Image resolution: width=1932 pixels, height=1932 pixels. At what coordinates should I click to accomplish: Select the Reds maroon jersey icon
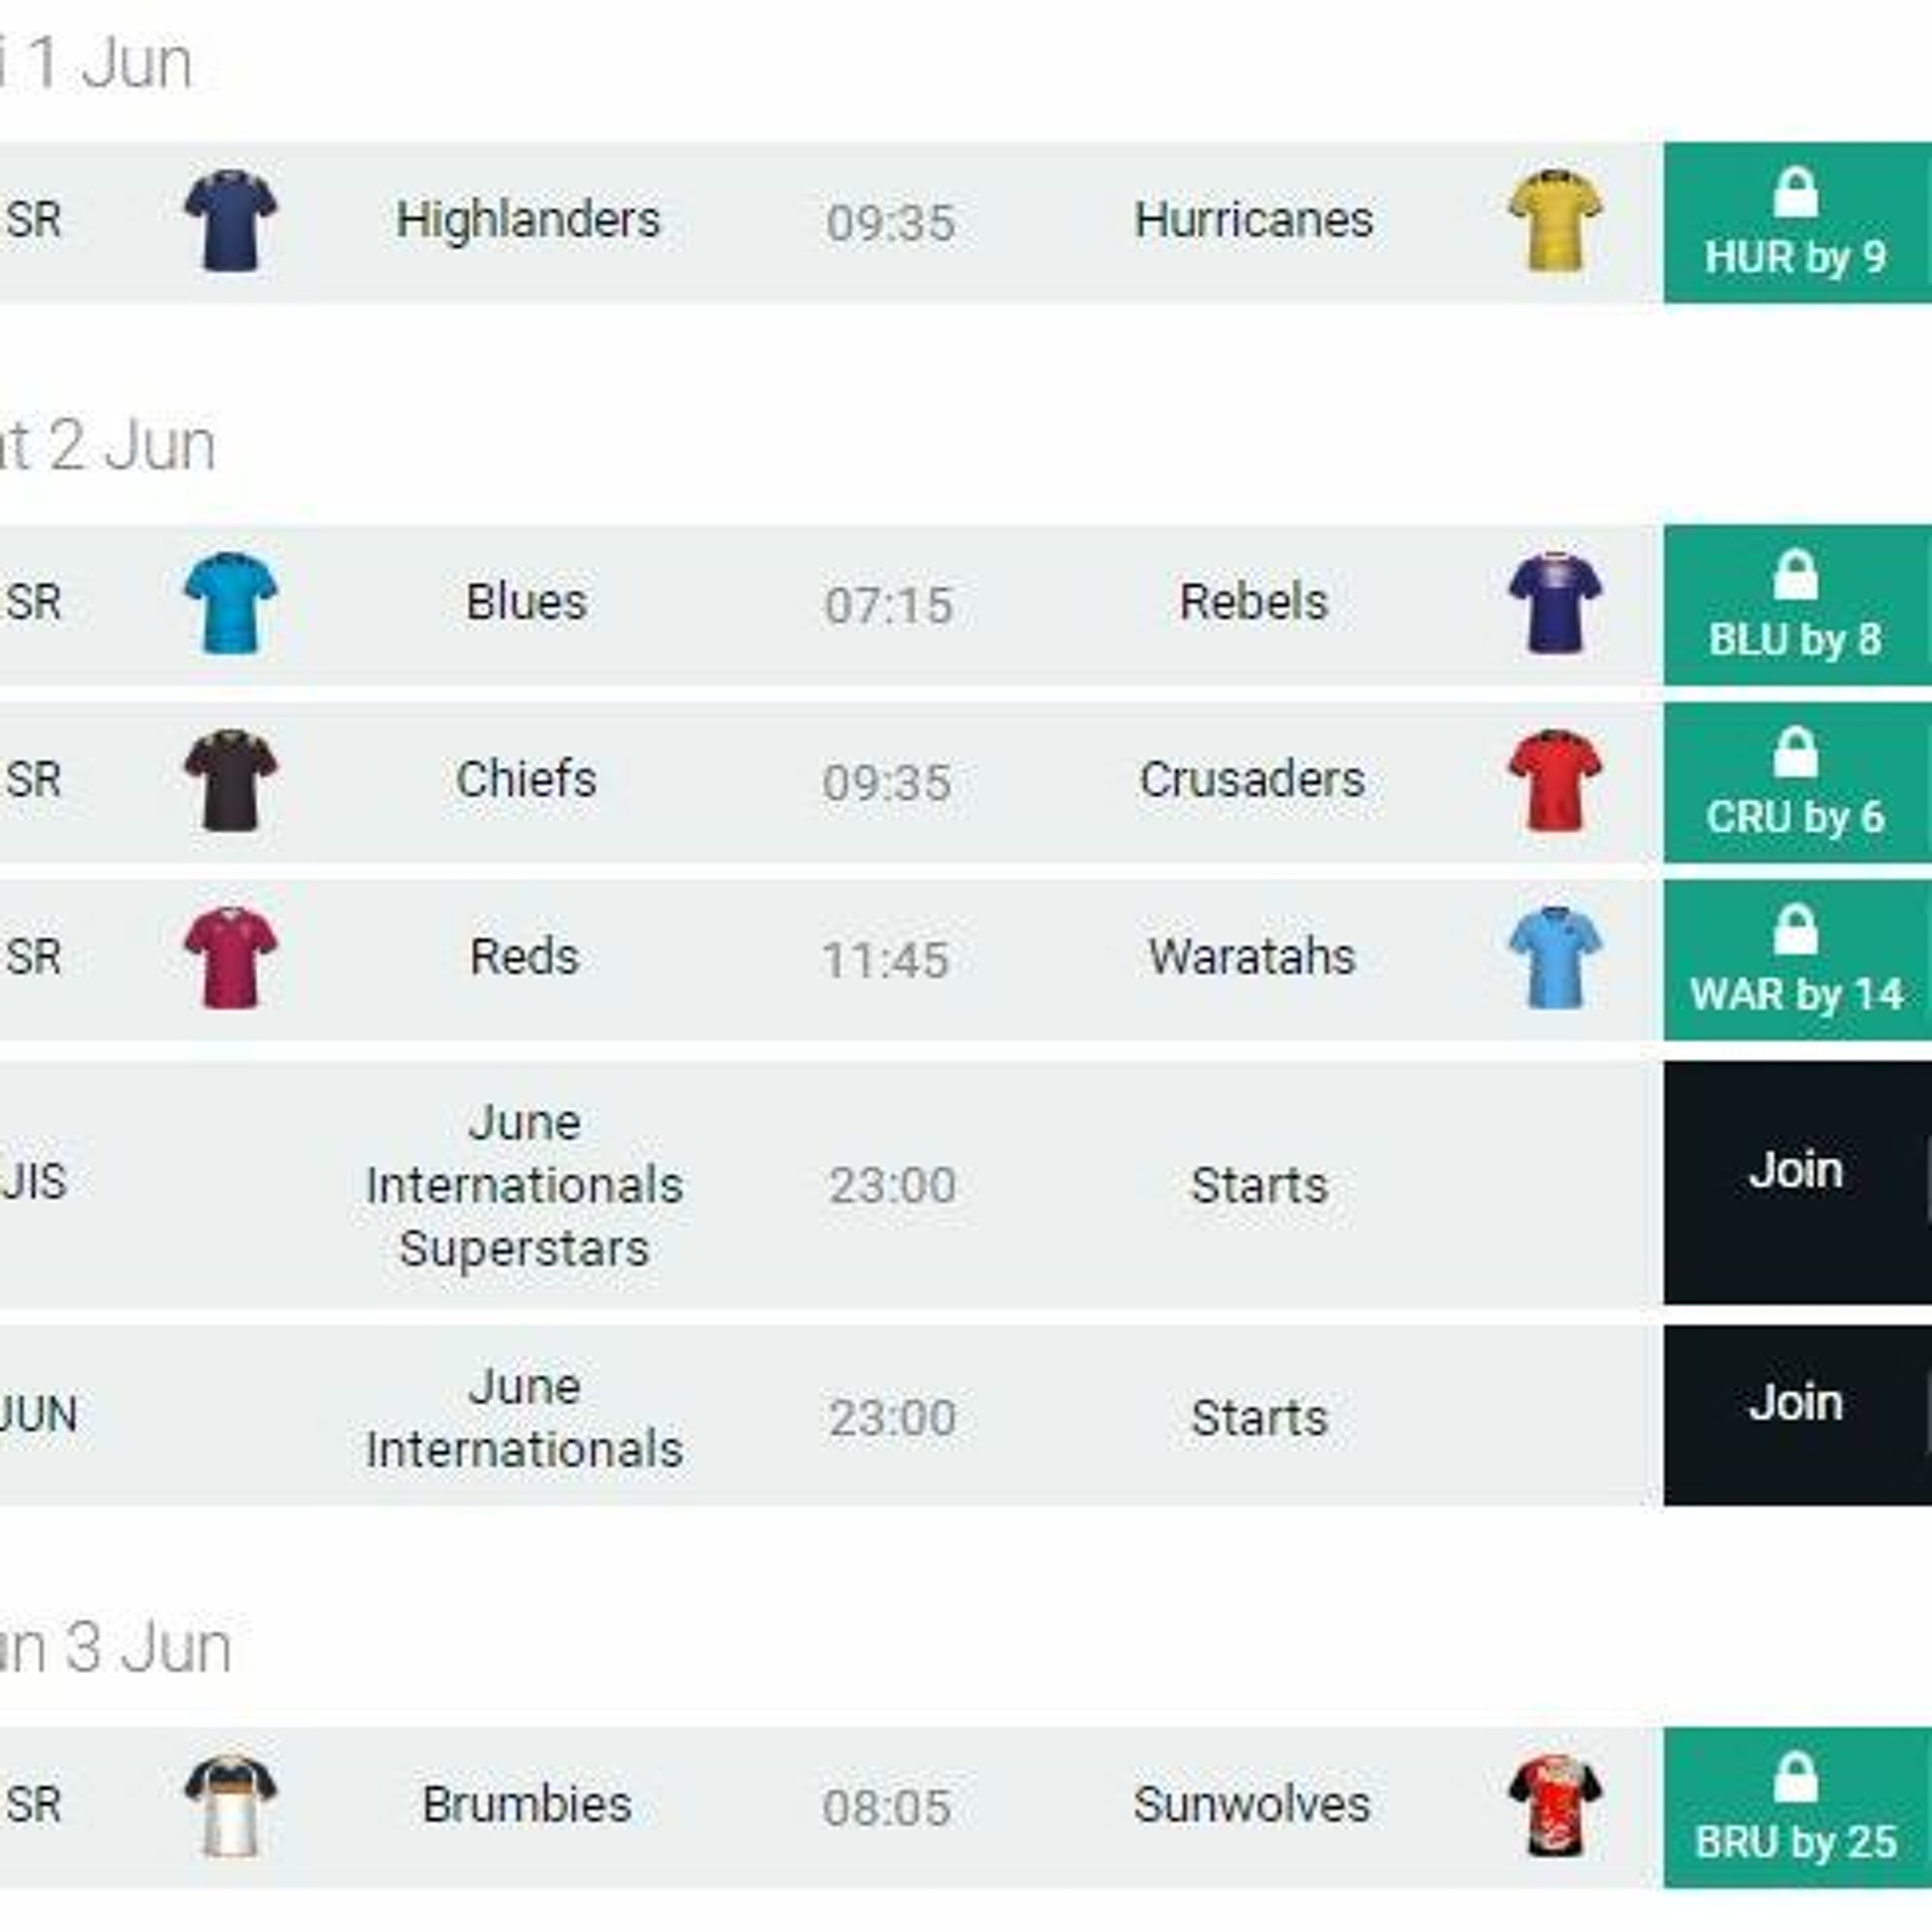(x=231, y=957)
